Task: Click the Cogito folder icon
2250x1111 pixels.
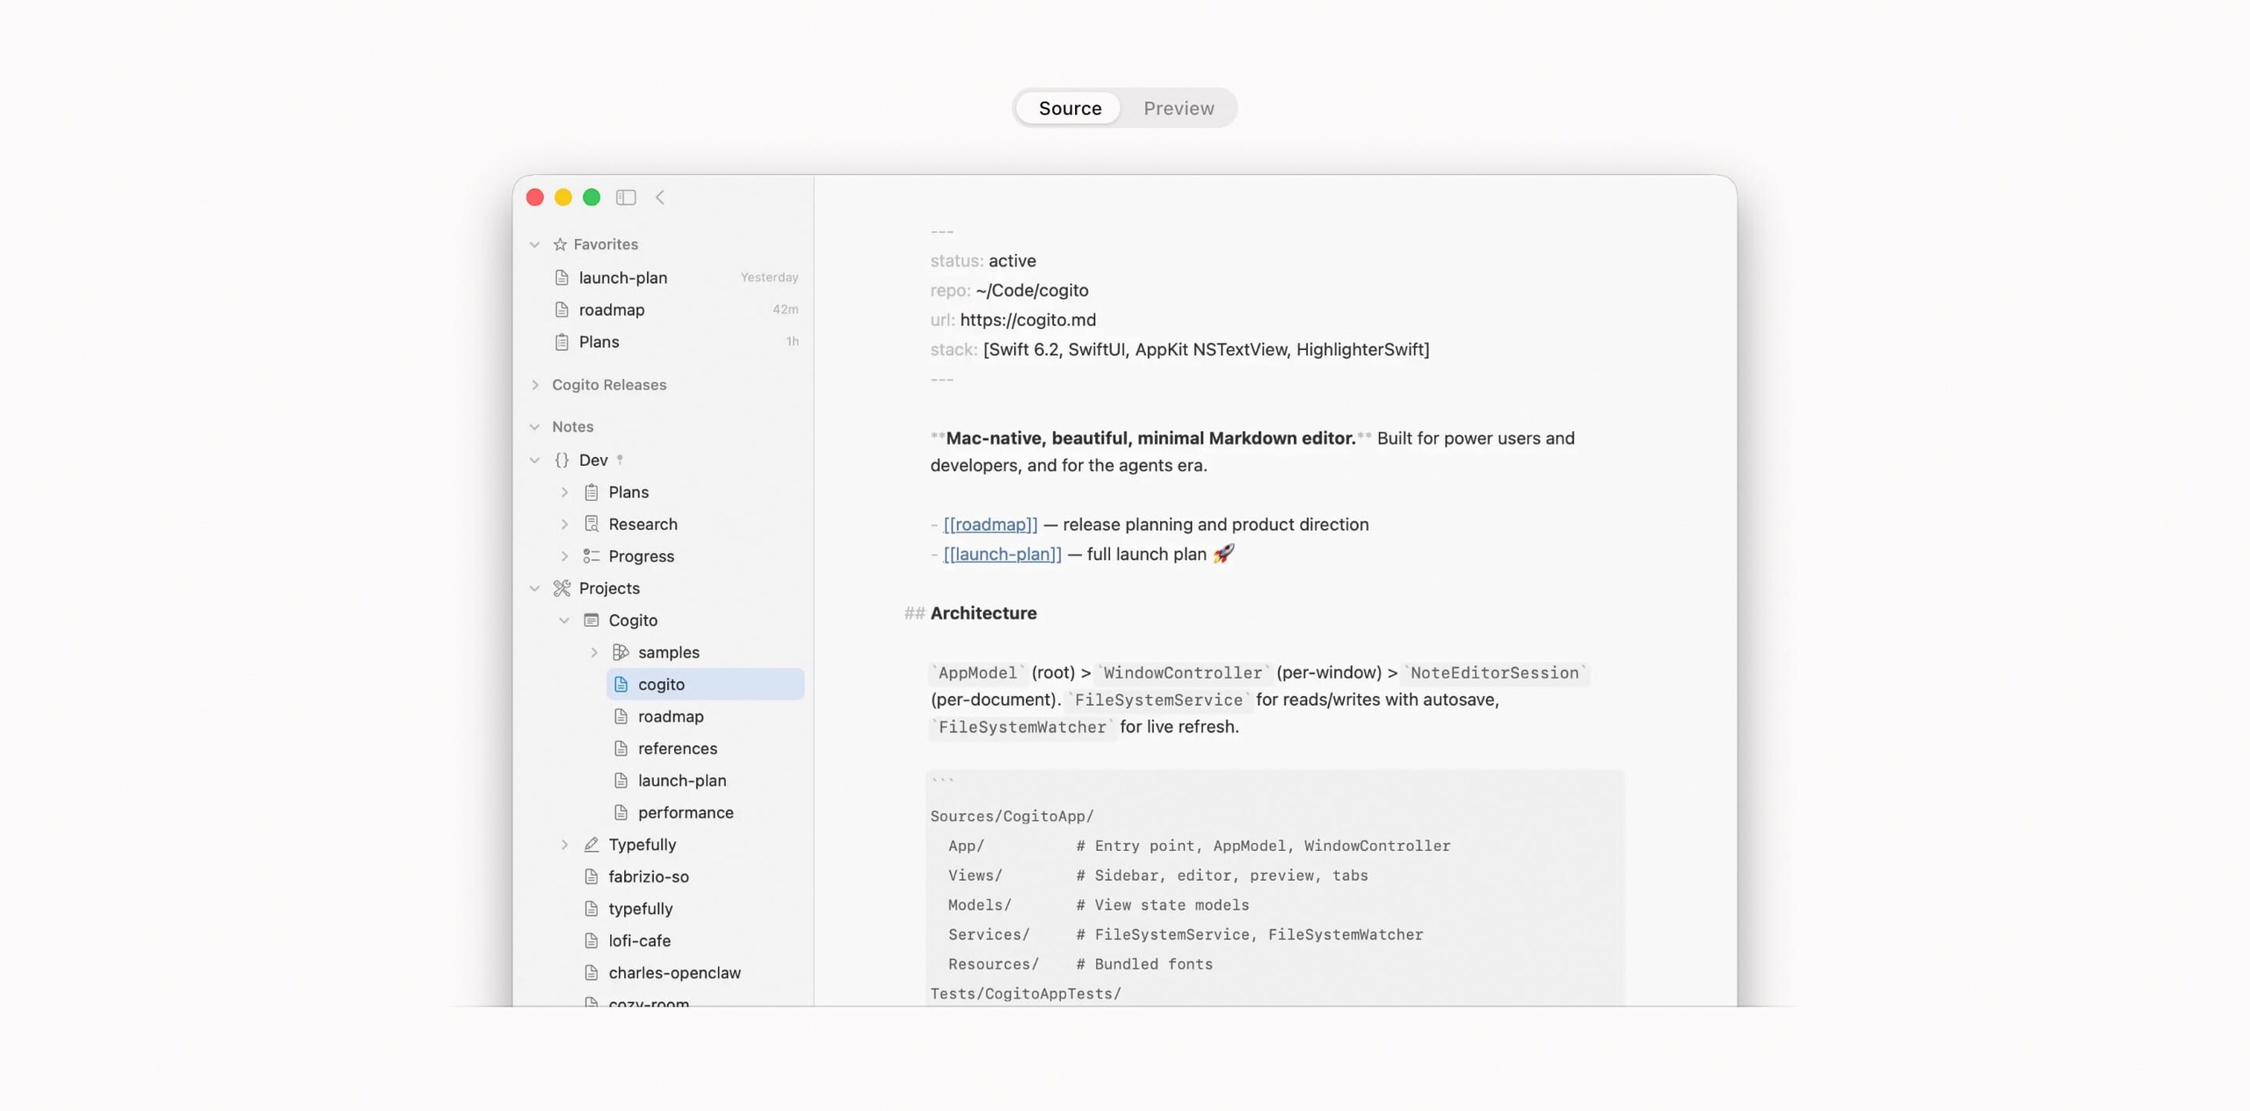Action: [592, 621]
